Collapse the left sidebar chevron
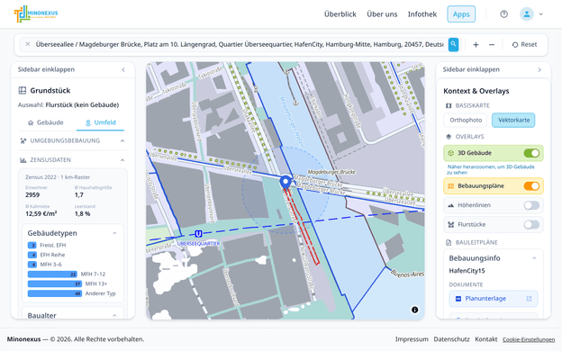 click(x=123, y=69)
